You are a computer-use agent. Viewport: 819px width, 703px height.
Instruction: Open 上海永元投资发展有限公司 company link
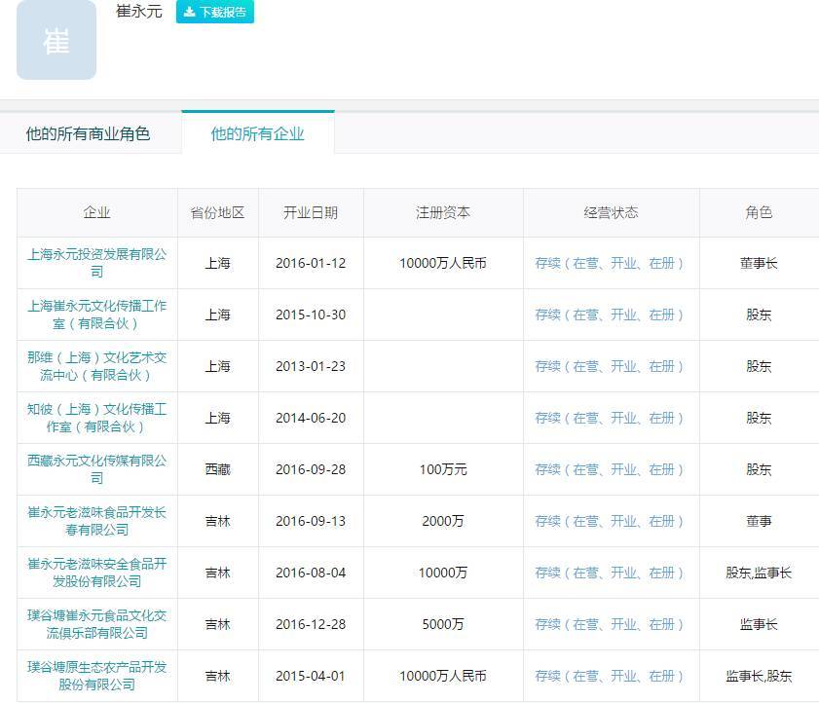(x=96, y=263)
